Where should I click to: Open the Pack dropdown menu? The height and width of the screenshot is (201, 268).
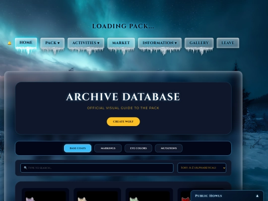(x=52, y=43)
